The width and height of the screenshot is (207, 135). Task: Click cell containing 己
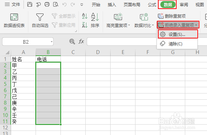pyautogui.click(x=23, y=97)
